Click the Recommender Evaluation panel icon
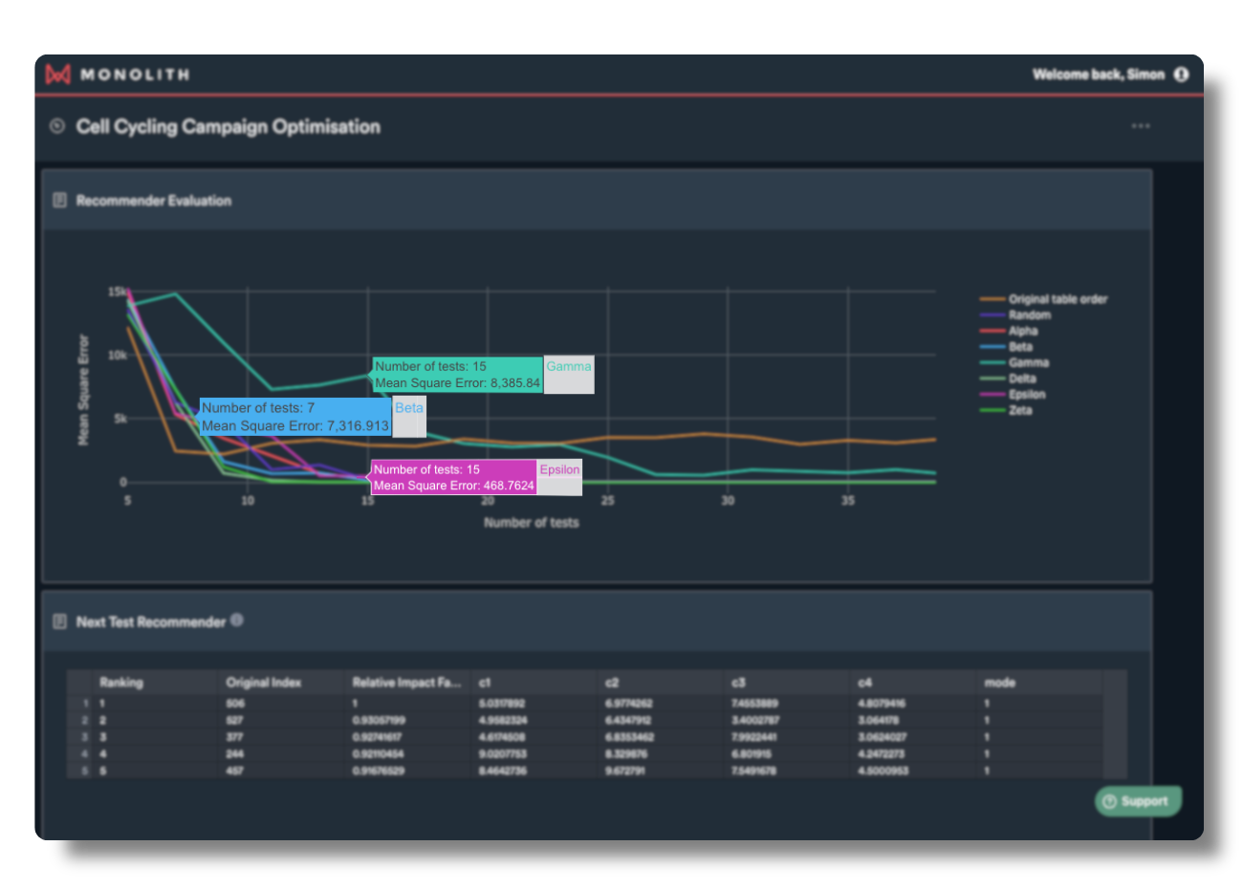The image size is (1243, 889). tap(59, 200)
